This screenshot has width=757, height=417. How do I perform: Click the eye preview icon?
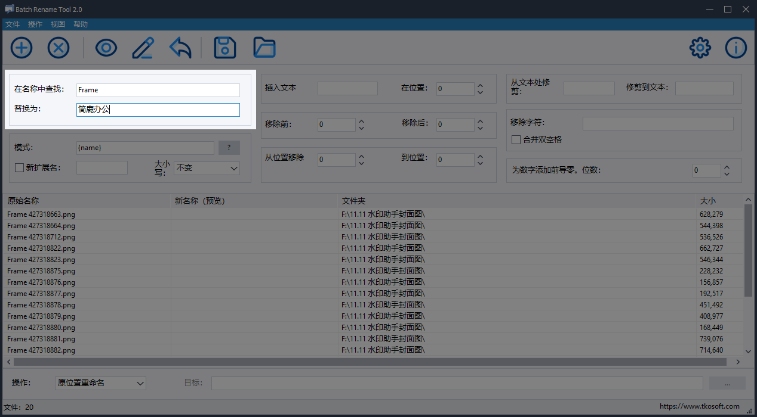click(x=106, y=48)
